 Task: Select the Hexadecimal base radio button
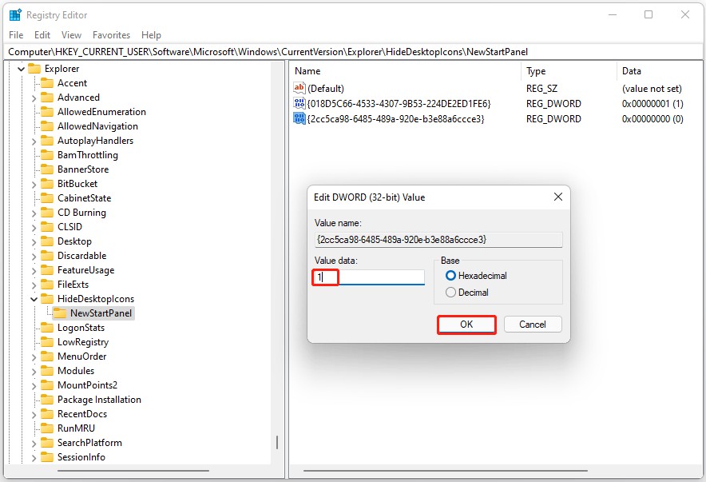point(450,275)
